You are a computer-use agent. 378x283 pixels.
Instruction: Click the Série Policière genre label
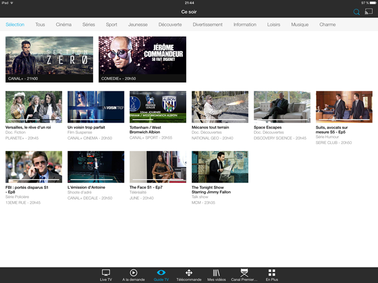click(x=17, y=197)
